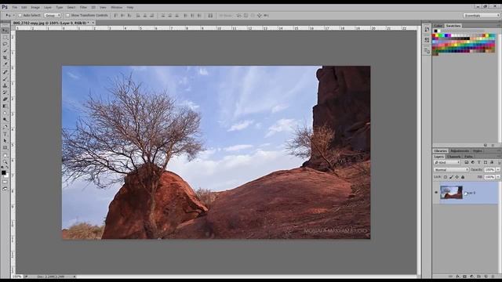Enable Show Transform Controls checkbox
The image size is (502, 282).
pyautogui.click(x=67, y=16)
